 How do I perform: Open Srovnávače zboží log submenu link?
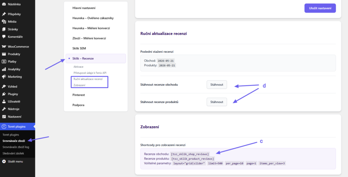coord(16,147)
